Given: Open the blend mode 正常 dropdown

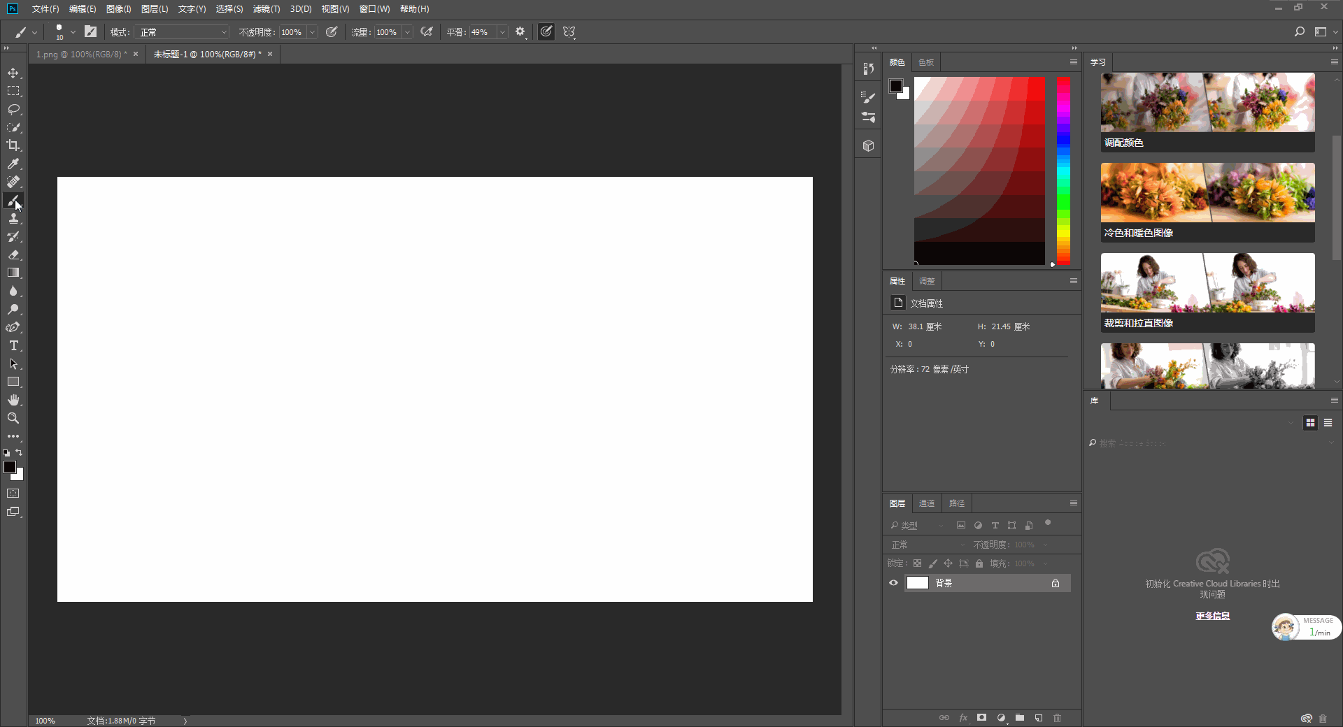Looking at the screenshot, I should point(183,32).
